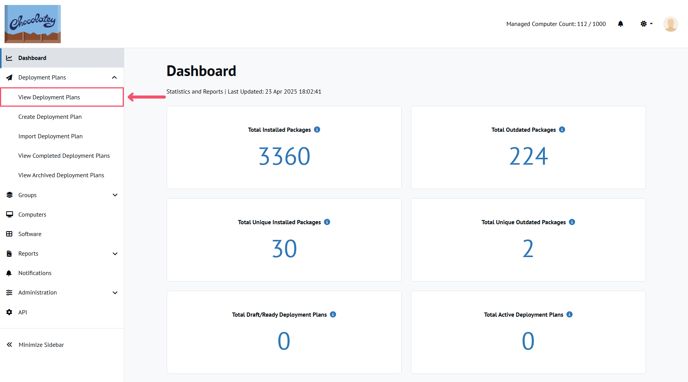The height and width of the screenshot is (382, 688).
Task: Click the sidebar Notifications bell icon
Action: tap(9, 273)
